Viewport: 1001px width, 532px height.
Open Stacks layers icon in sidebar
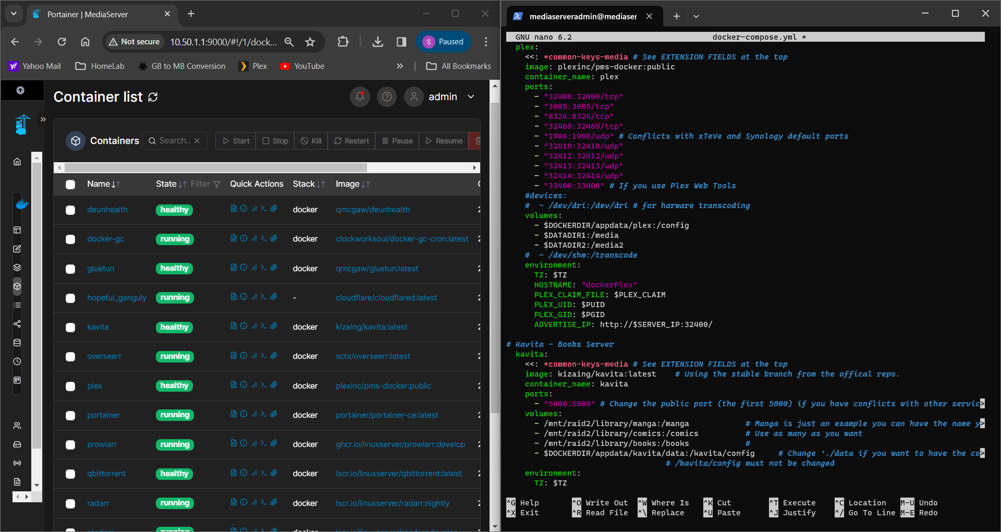tap(17, 268)
